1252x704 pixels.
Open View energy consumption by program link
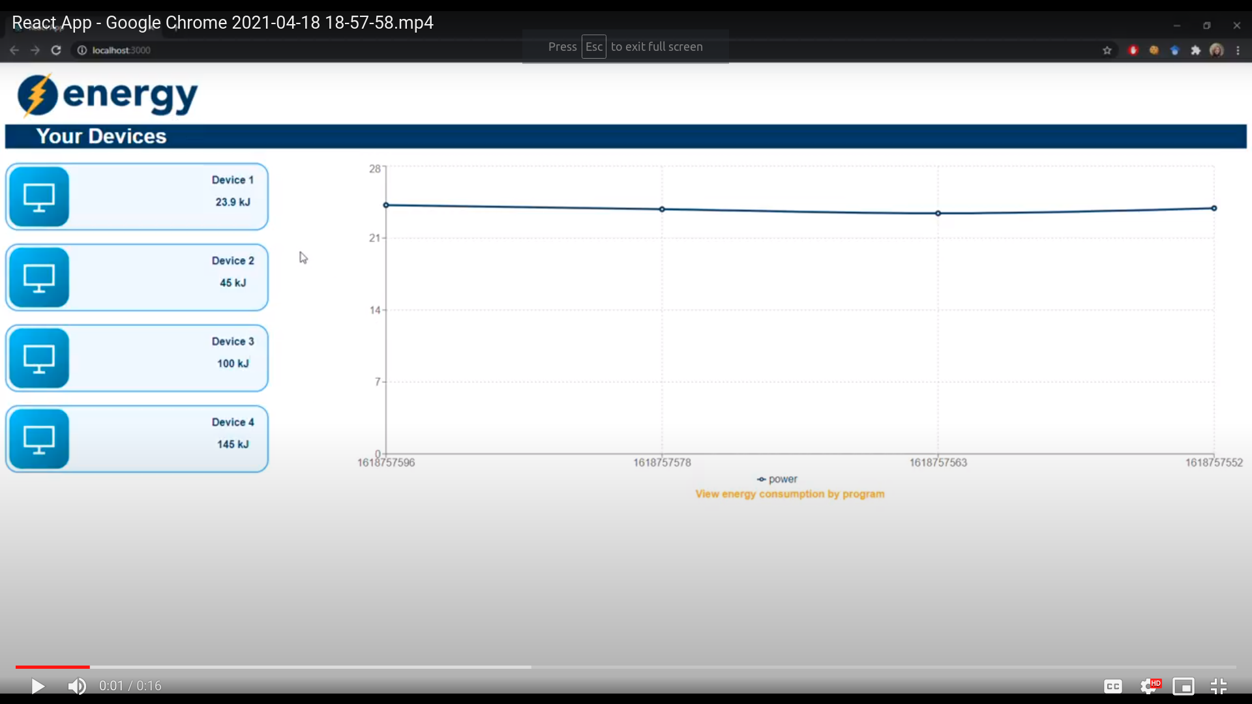790,494
